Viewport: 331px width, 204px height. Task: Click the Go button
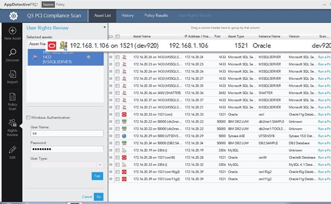(x=99, y=197)
